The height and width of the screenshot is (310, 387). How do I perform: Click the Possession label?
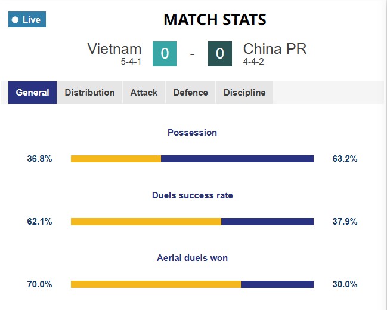pyautogui.click(x=192, y=133)
